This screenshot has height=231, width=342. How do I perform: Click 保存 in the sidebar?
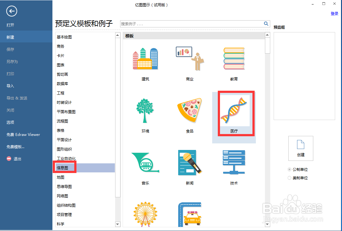(10, 50)
